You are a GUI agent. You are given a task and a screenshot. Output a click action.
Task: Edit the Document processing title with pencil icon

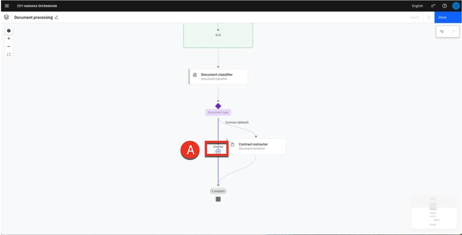pyautogui.click(x=57, y=17)
